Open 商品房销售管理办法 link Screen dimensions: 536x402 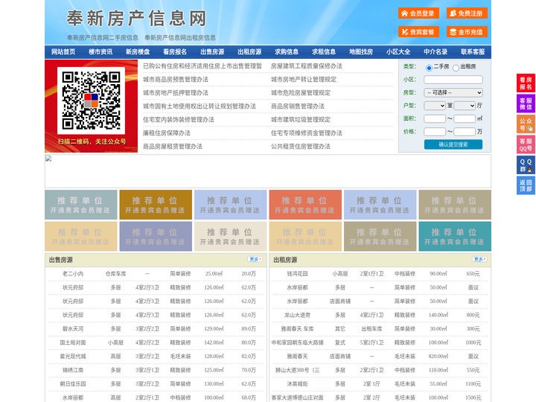click(298, 106)
